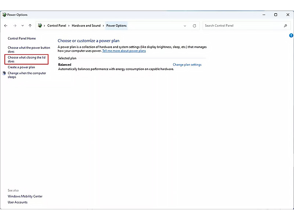Open Change plan settings for Balanced
Screen dimensions: 294x220
[187, 65]
